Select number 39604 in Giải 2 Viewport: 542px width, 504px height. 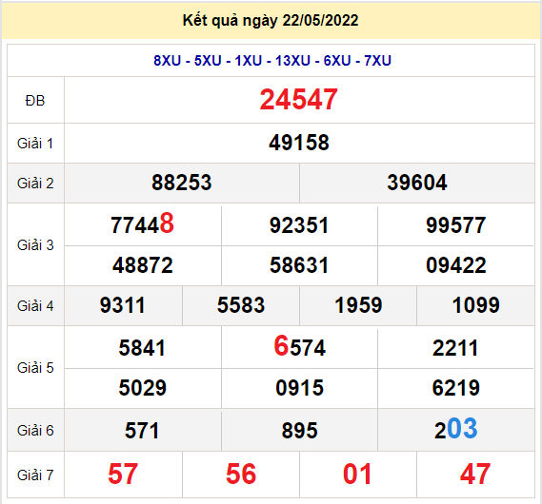coord(417,183)
